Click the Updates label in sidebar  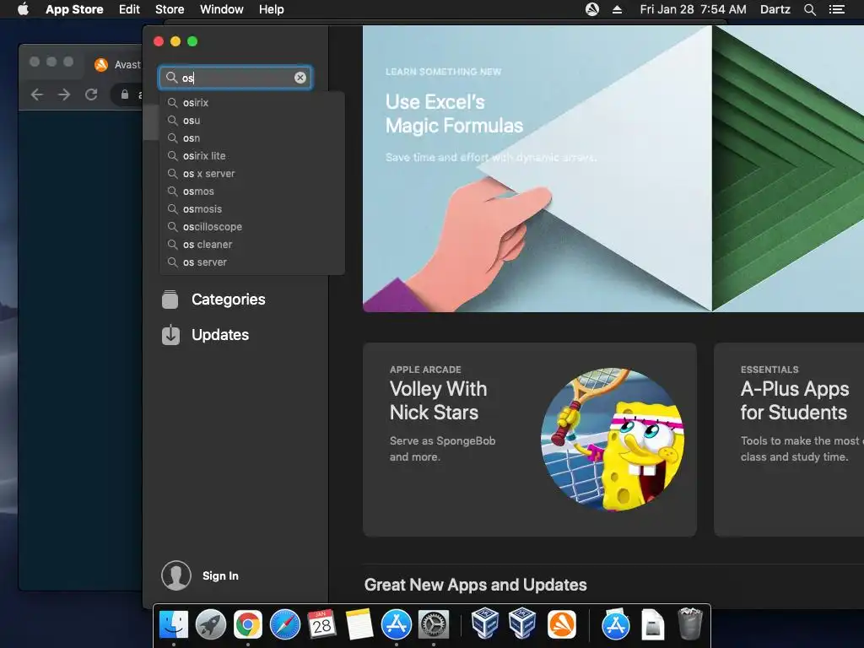220,335
